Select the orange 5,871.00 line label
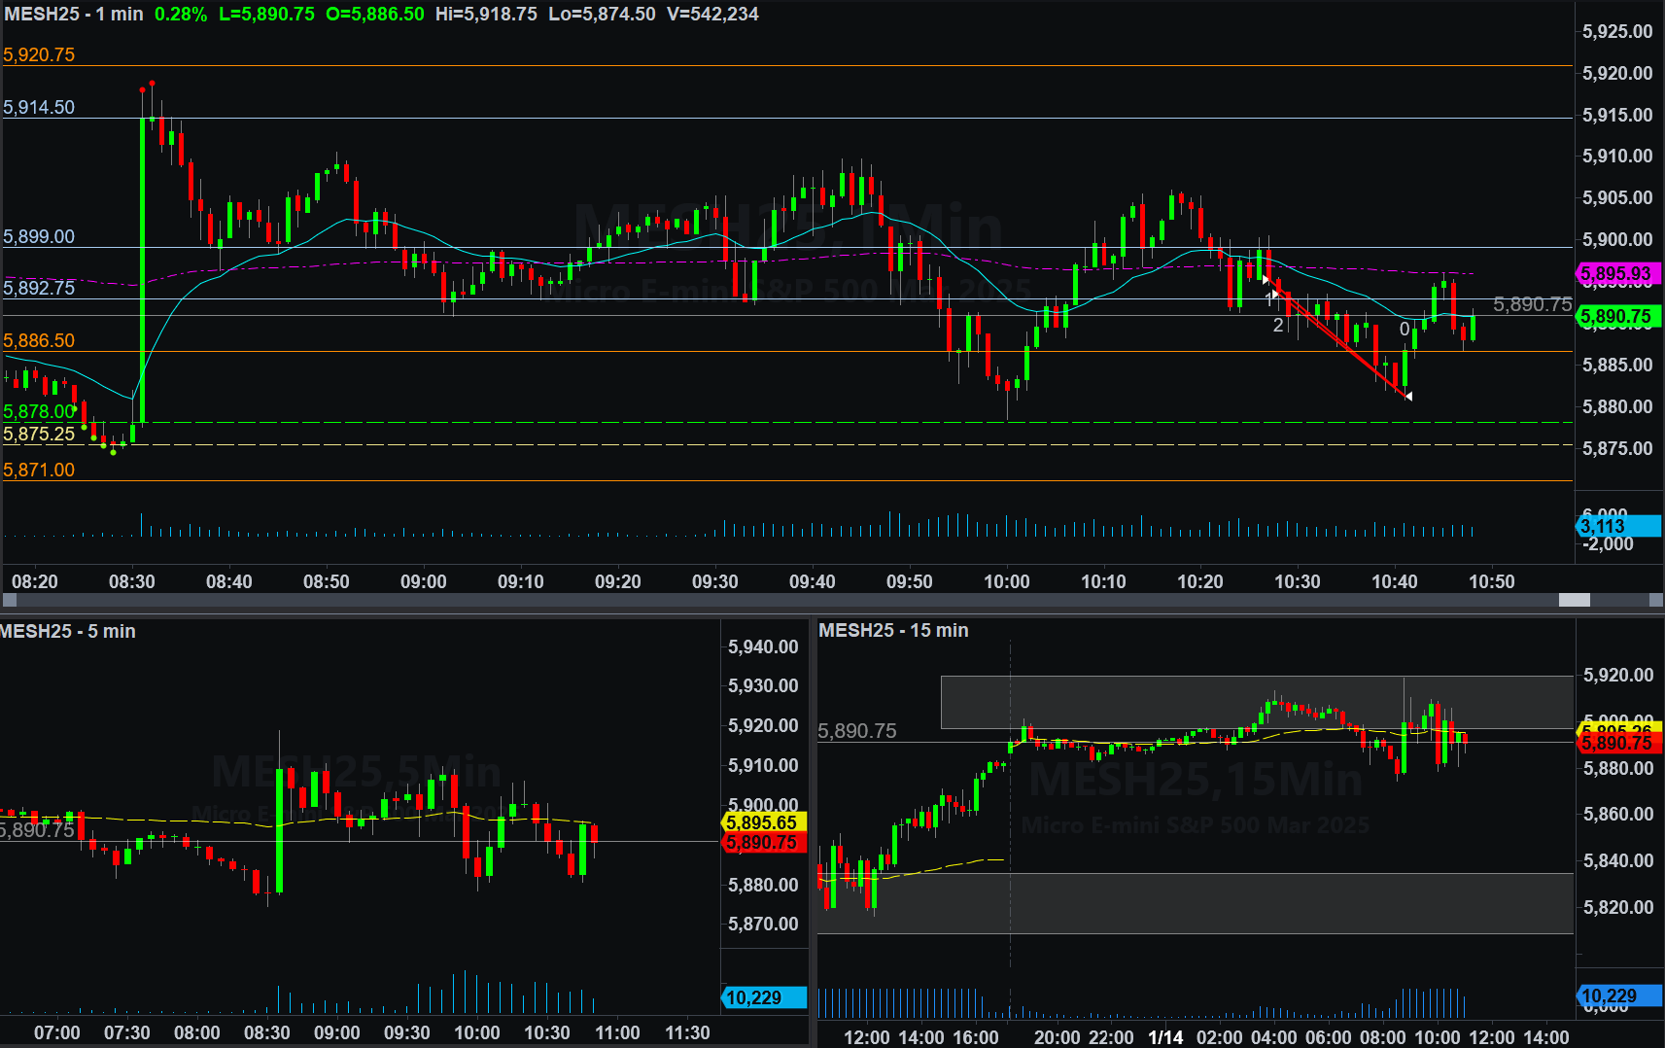The width and height of the screenshot is (1665, 1048). pos(39,470)
